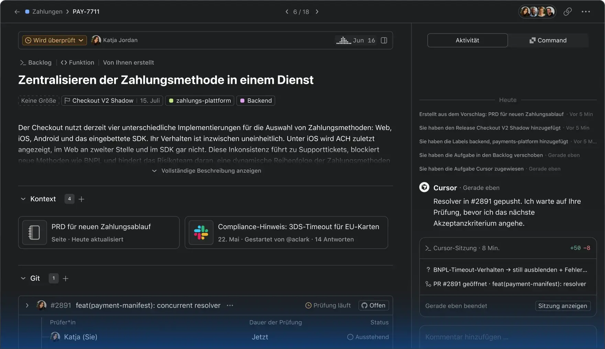Image resolution: width=605 pixels, height=349 pixels.
Task: Open PR feat(payment-manifest): concurrent resolver
Action: coord(148,305)
